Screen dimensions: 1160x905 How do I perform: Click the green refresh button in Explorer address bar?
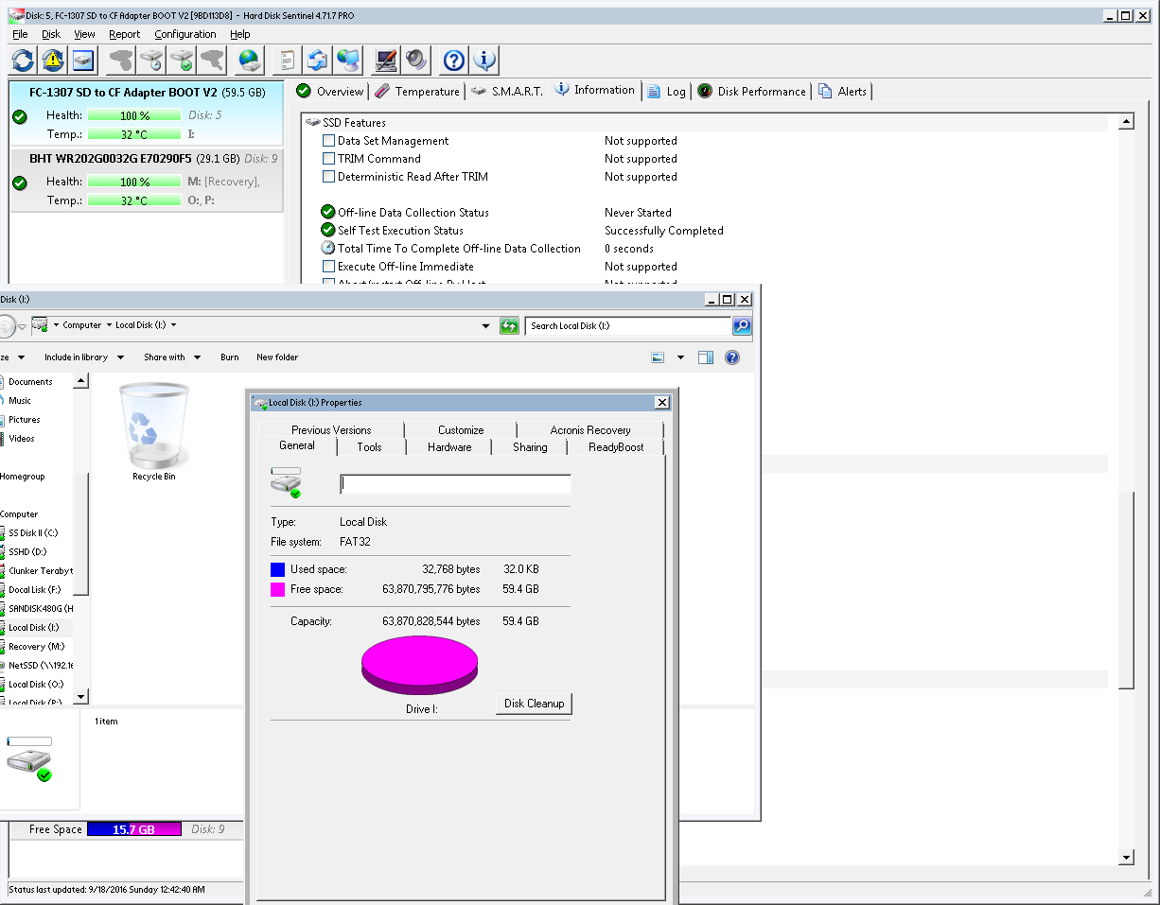click(509, 326)
